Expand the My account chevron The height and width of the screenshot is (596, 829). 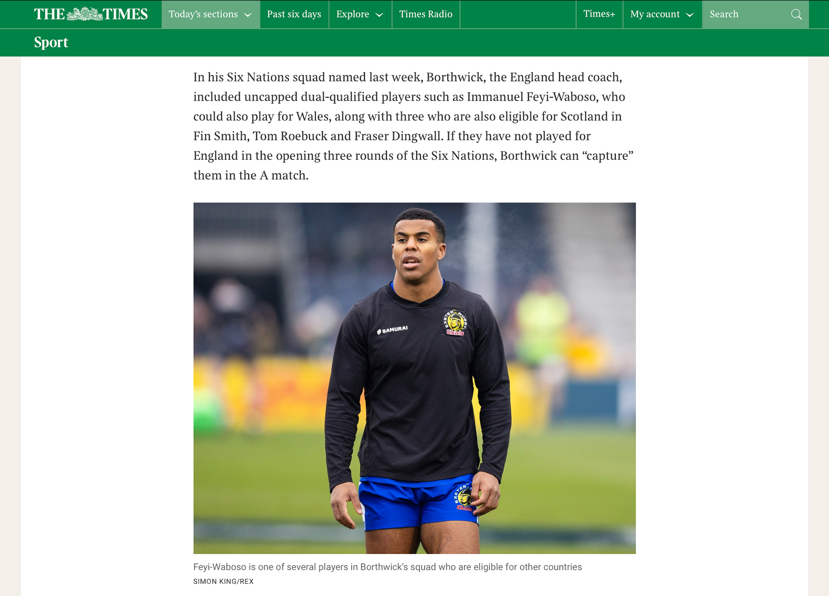(690, 15)
